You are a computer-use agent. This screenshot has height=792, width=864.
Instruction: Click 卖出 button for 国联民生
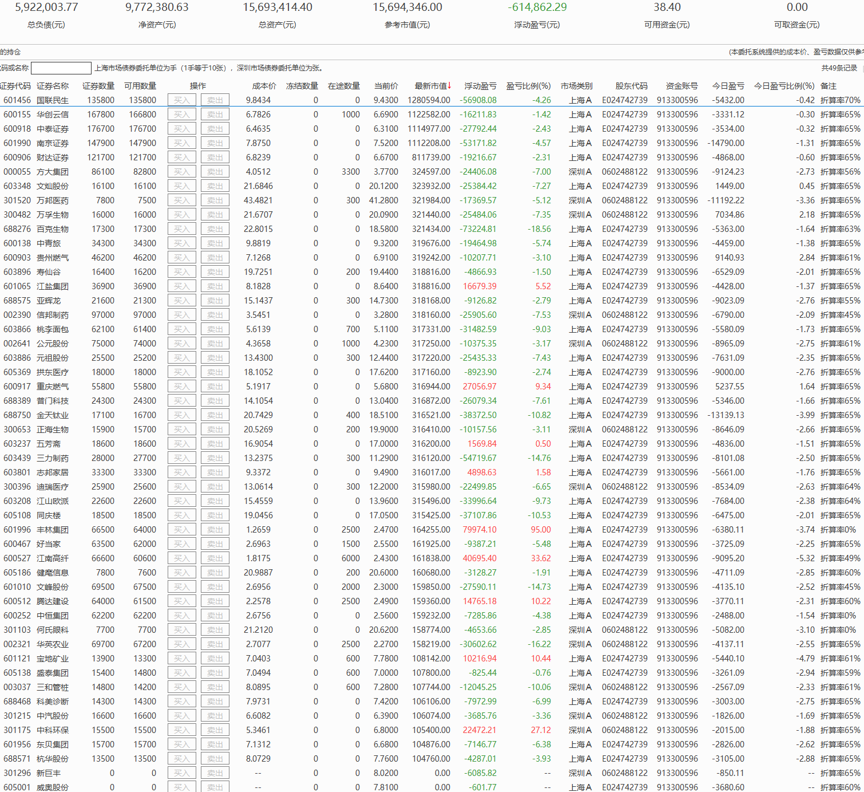click(x=215, y=100)
